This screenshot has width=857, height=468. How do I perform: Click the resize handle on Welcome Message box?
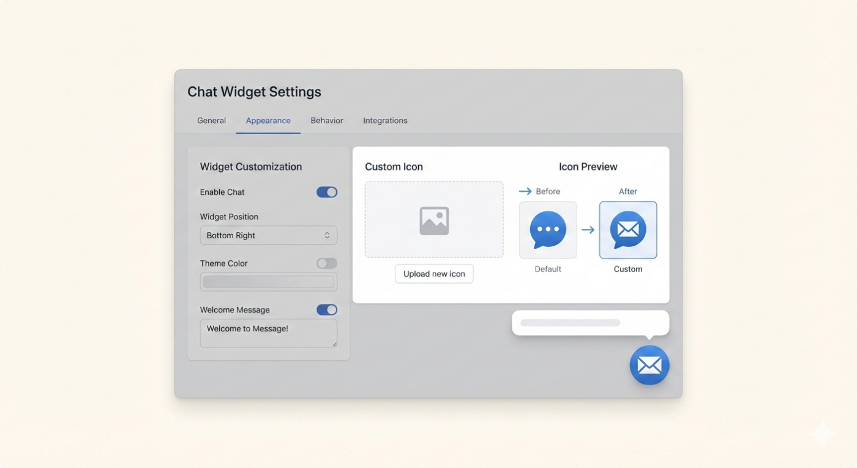pyautogui.click(x=335, y=344)
